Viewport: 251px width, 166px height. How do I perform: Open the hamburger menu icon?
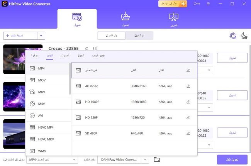coord(208,4)
